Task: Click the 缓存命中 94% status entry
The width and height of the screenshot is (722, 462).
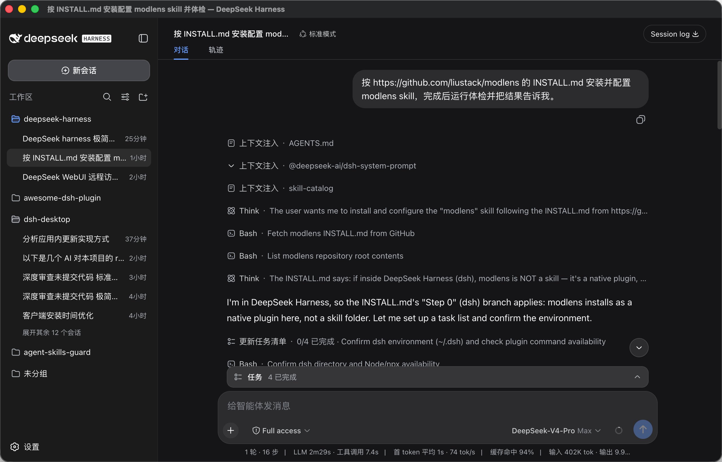Action: (512, 452)
